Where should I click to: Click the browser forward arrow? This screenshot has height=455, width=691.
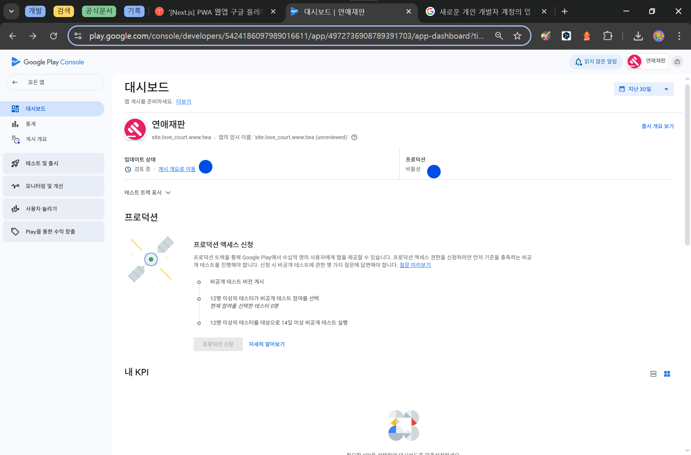tap(33, 36)
